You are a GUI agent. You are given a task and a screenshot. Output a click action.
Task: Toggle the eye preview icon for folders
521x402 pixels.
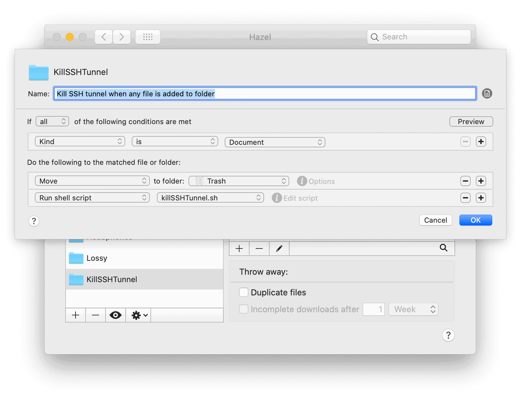coord(115,315)
